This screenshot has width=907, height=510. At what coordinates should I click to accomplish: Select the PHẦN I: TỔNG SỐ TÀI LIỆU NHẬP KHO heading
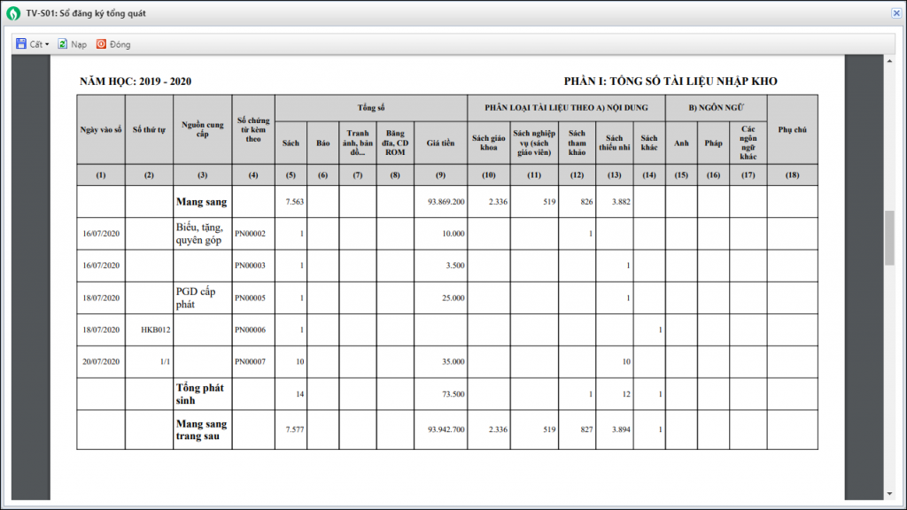click(671, 81)
